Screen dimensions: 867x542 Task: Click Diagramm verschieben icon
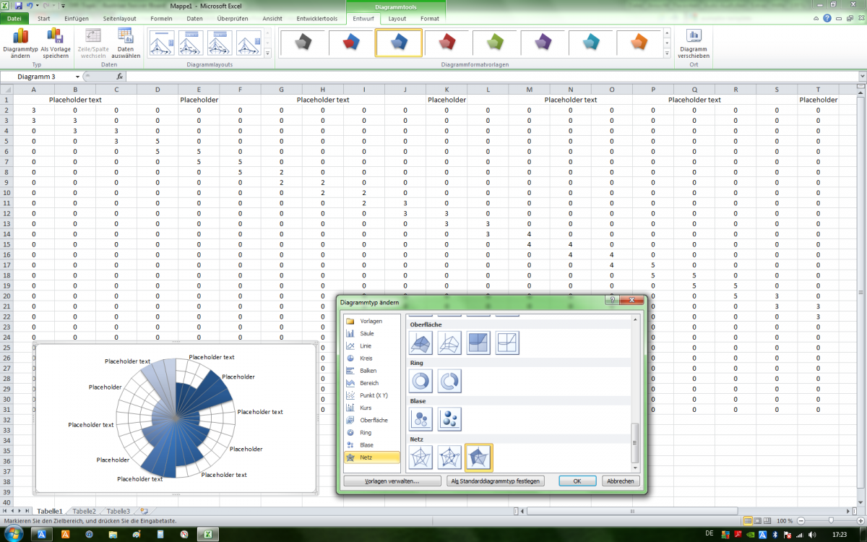[694, 43]
